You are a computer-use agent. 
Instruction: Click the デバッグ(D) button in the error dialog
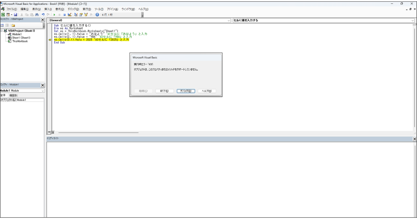point(186,91)
